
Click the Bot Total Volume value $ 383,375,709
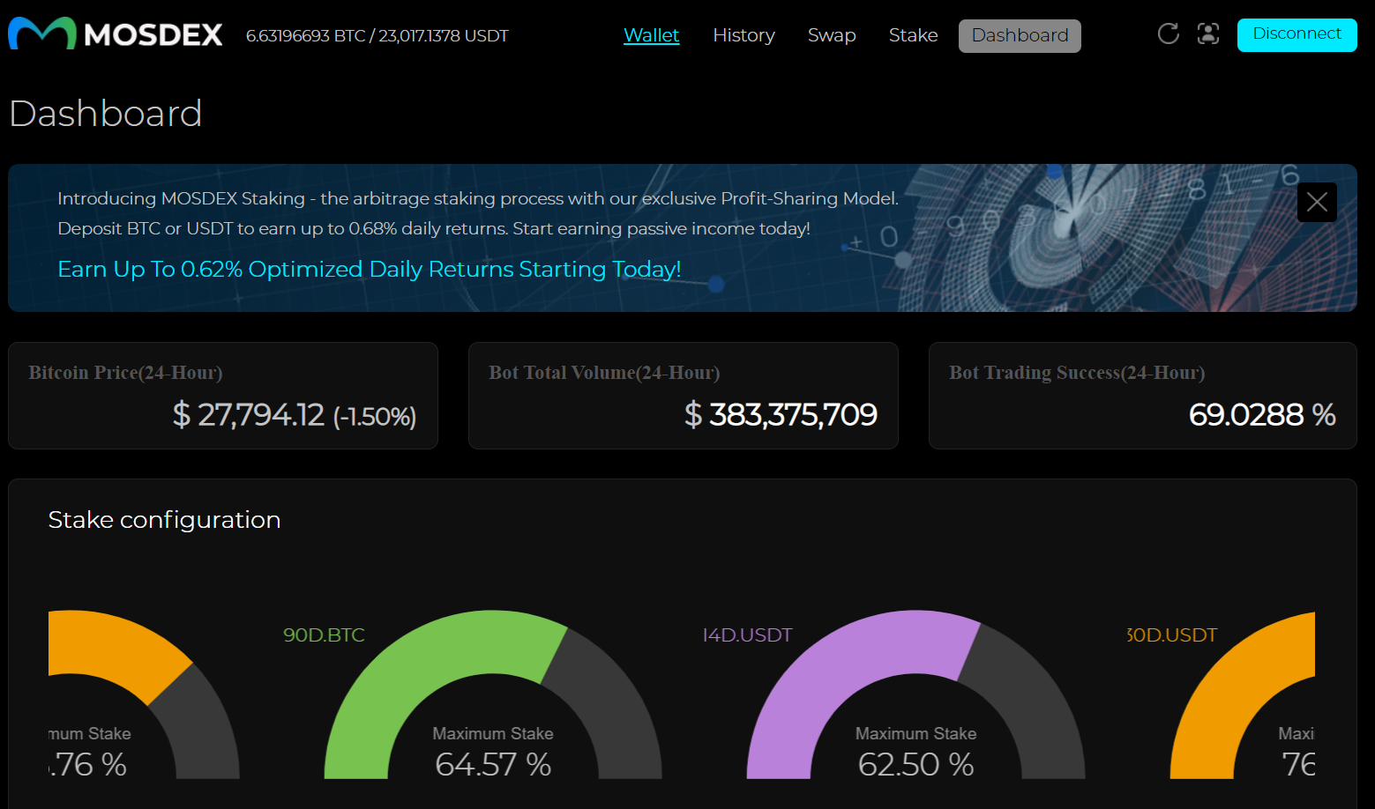point(781,414)
